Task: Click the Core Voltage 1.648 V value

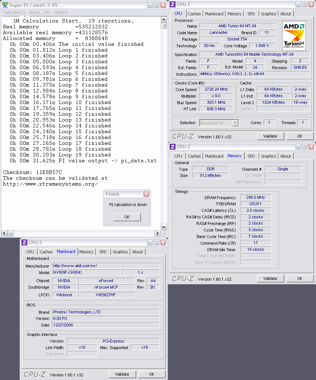Action: click(x=262, y=45)
